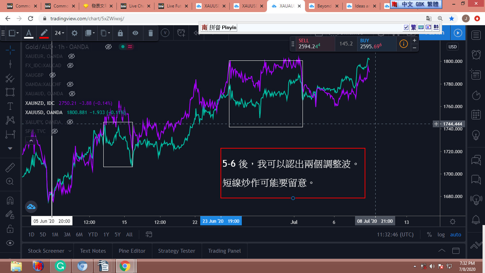Screen dimensions: 485x273
Task: Open Hotlists flame icon in right sidebar
Action: (x=476, y=95)
